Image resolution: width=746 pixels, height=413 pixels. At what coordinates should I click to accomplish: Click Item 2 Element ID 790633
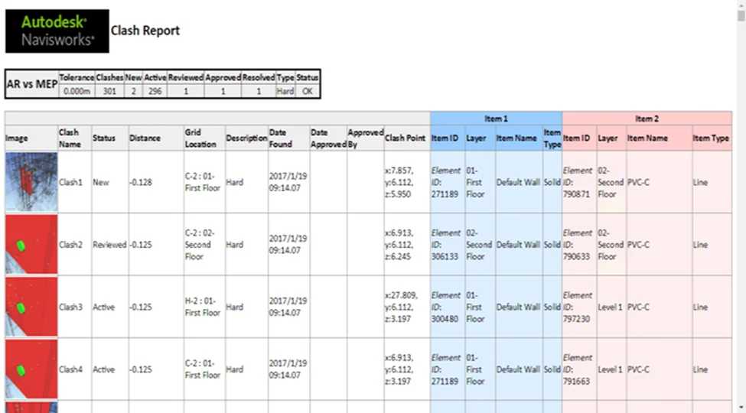click(x=578, y=245)
